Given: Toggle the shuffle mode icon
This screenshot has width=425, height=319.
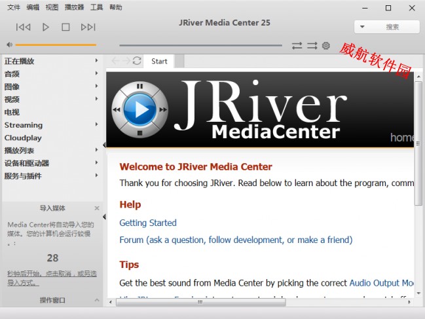Looking at the screenshot, I should 312,46.
